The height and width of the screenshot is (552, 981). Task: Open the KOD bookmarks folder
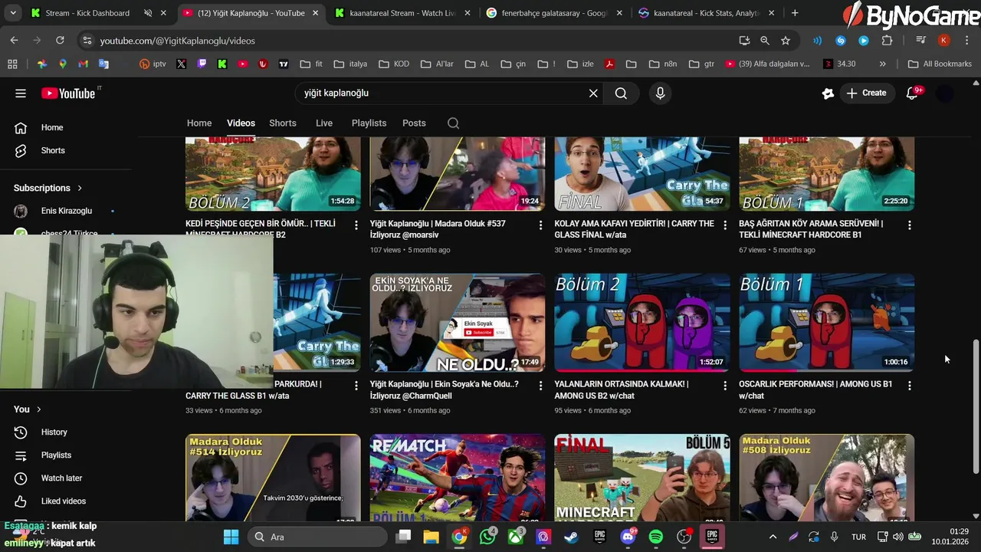[x=394, y=64]
